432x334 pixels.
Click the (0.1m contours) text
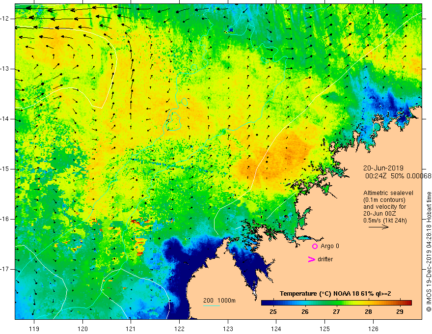[x=384, y=200]
